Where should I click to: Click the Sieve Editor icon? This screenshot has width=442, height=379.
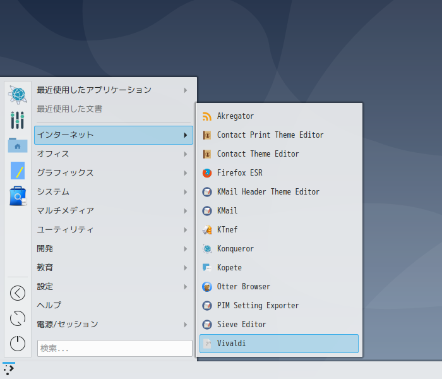point(207,325)
